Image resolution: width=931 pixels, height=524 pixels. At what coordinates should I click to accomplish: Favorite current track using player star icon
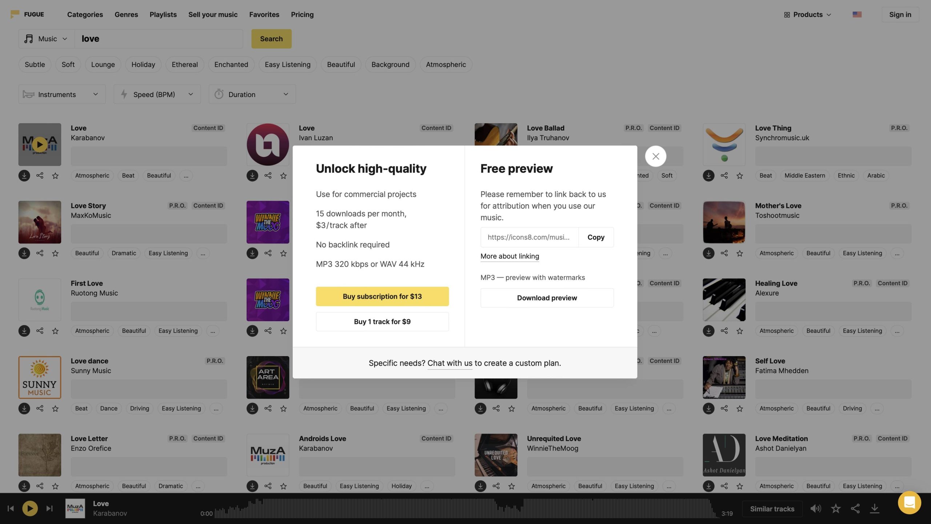pyautogui.click(x=836, y=508)
